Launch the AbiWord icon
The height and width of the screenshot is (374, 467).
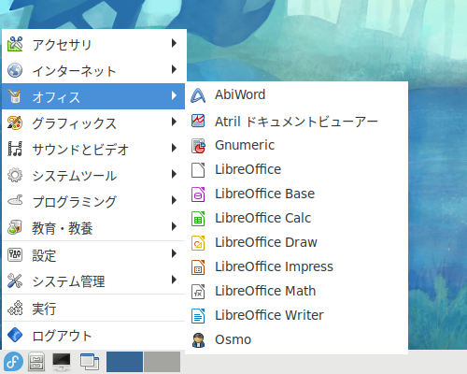click(x=198, y=95)
